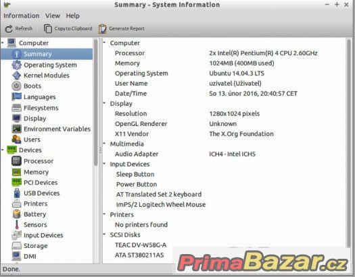Click the Copy to Clipboard icon
Image resolution: width=355 pixels, height=277 pixels.
[48, 29]
